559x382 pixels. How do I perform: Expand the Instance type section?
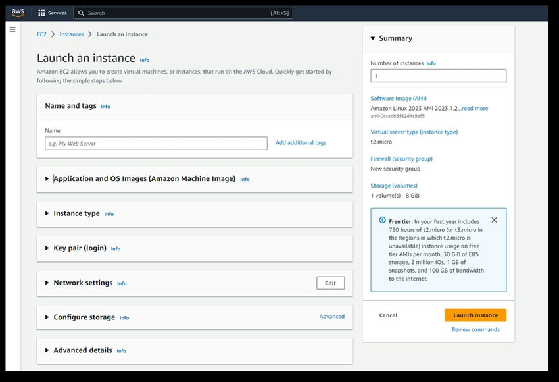(47, 213)
